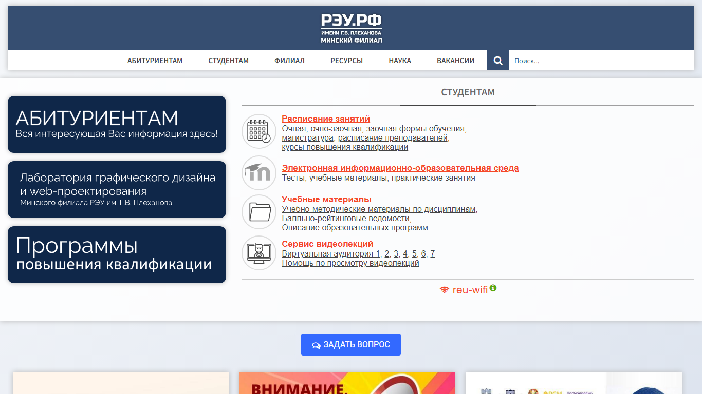The height and width of the screenshot is (394, 702).
Task: Open the АБИТУРИЕНТАМ menu item
Action: 155,61
